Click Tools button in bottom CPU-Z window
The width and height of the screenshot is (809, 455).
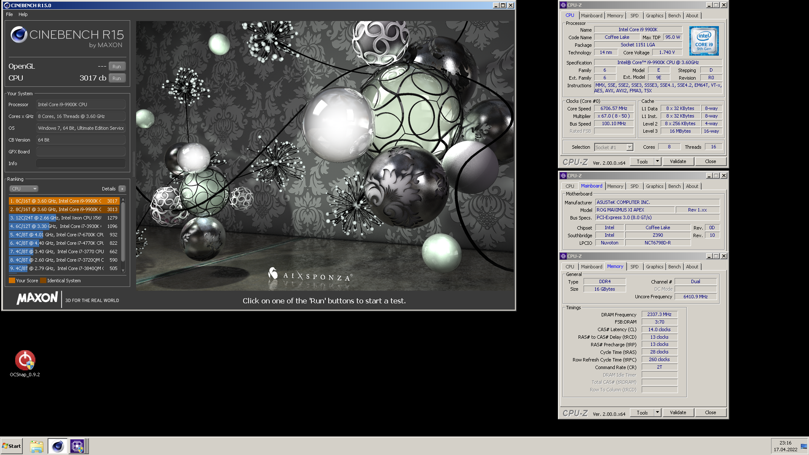[642, 412]
